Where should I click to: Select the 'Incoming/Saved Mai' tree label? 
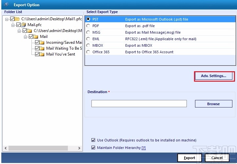(x=64, y=42)
